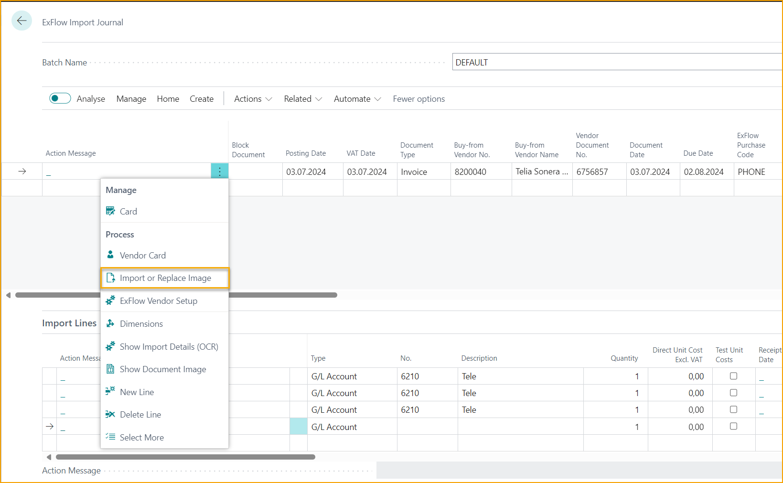The height and width of the screenshot is (483, 783).
Task: Disable the Analyse toggle
Action: coord(60,98)
